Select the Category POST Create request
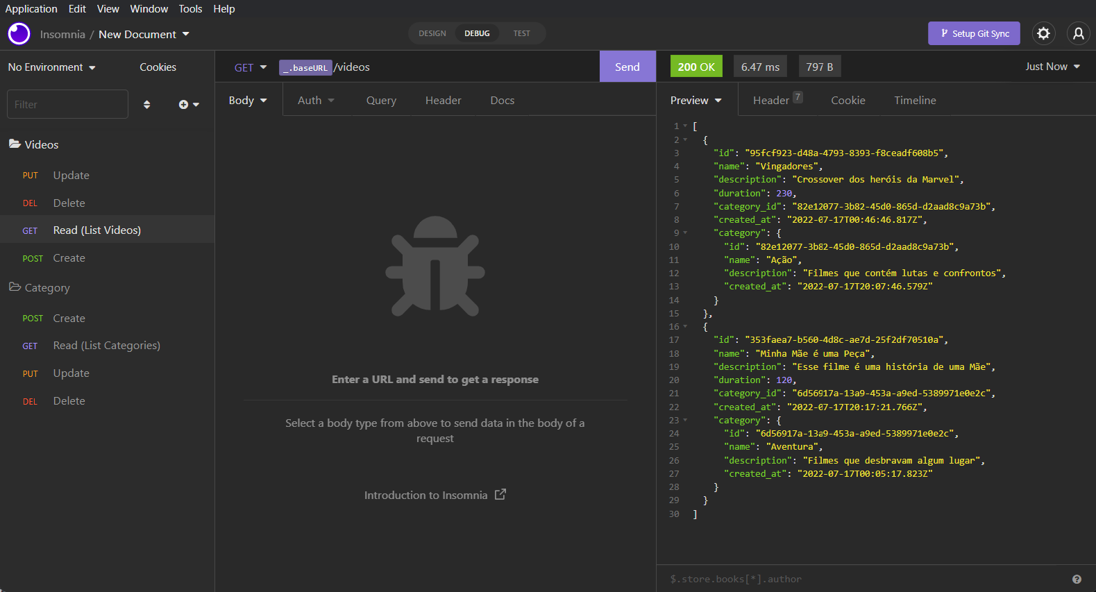Image resolution: width=1096 pixels, height=592 pixels. coord(107,318)
